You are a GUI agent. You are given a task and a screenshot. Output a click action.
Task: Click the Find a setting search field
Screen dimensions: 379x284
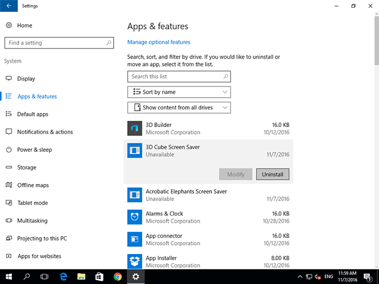[x=59, y=43]
